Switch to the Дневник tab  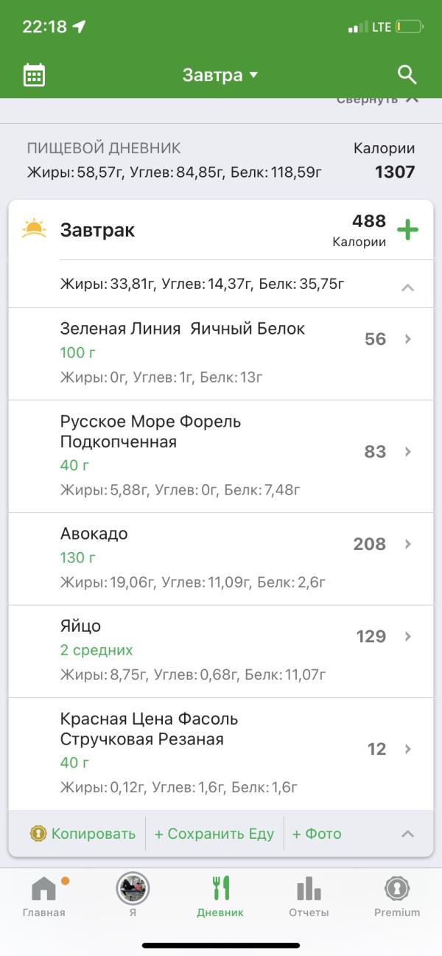[x=220, y=896]
